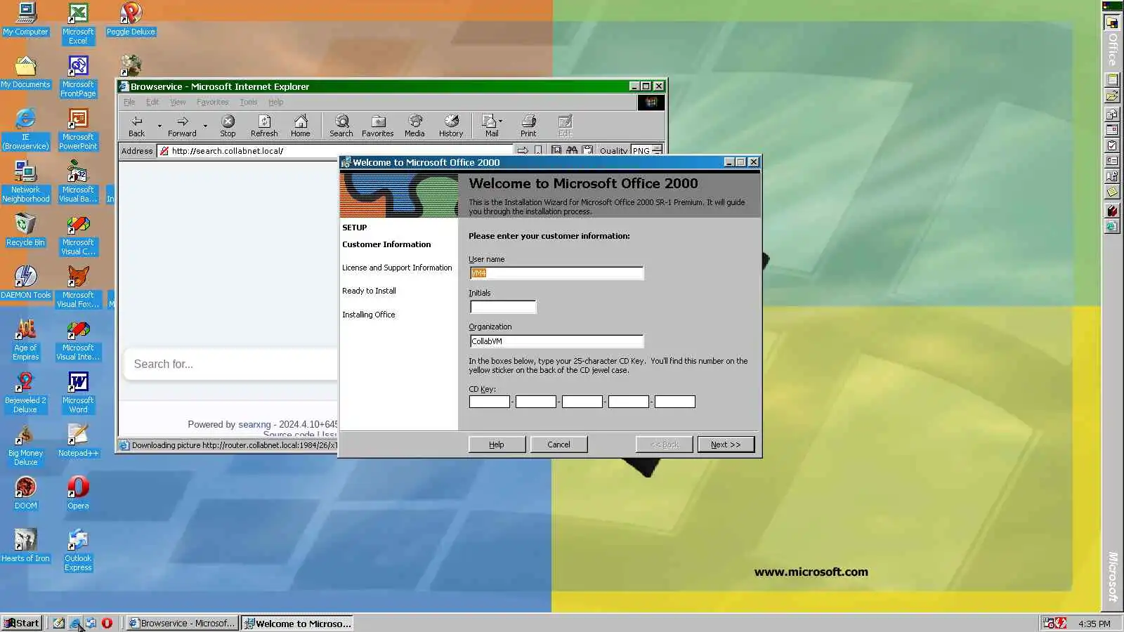Stop page loading in Internet Explorer
This screenshot has width=1124, height=632.
pyautogui.click(x=228, y=126)
